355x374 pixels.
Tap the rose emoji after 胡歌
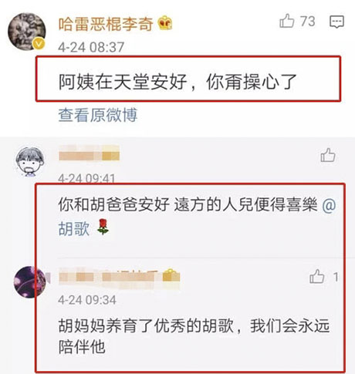click(103, 227)
